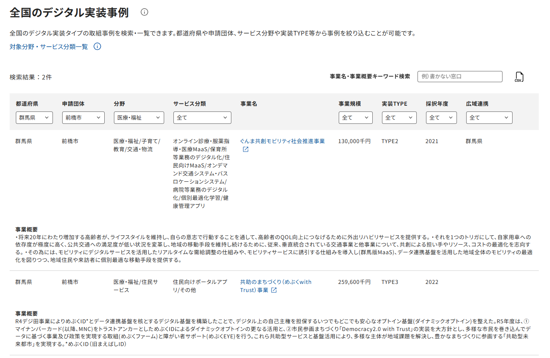Open the 対象分野・サービス分類一覧 link
The width and height of the screenshot is (550, 358).
49,47
